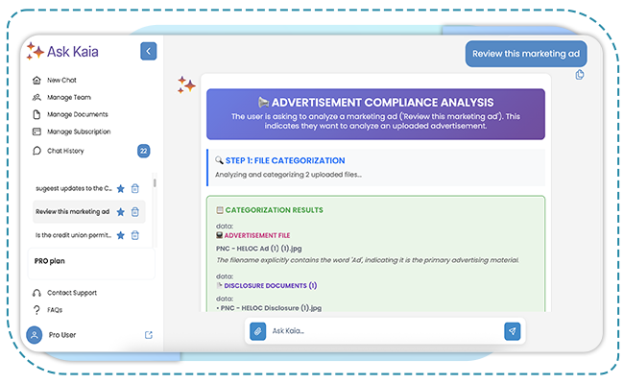Viewport: 624px width, 384px height.
Task: Delete the 'Is the credit union' chat
Action: point(135,235)
